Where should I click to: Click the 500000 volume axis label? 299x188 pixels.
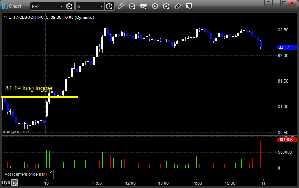[285, 152]
